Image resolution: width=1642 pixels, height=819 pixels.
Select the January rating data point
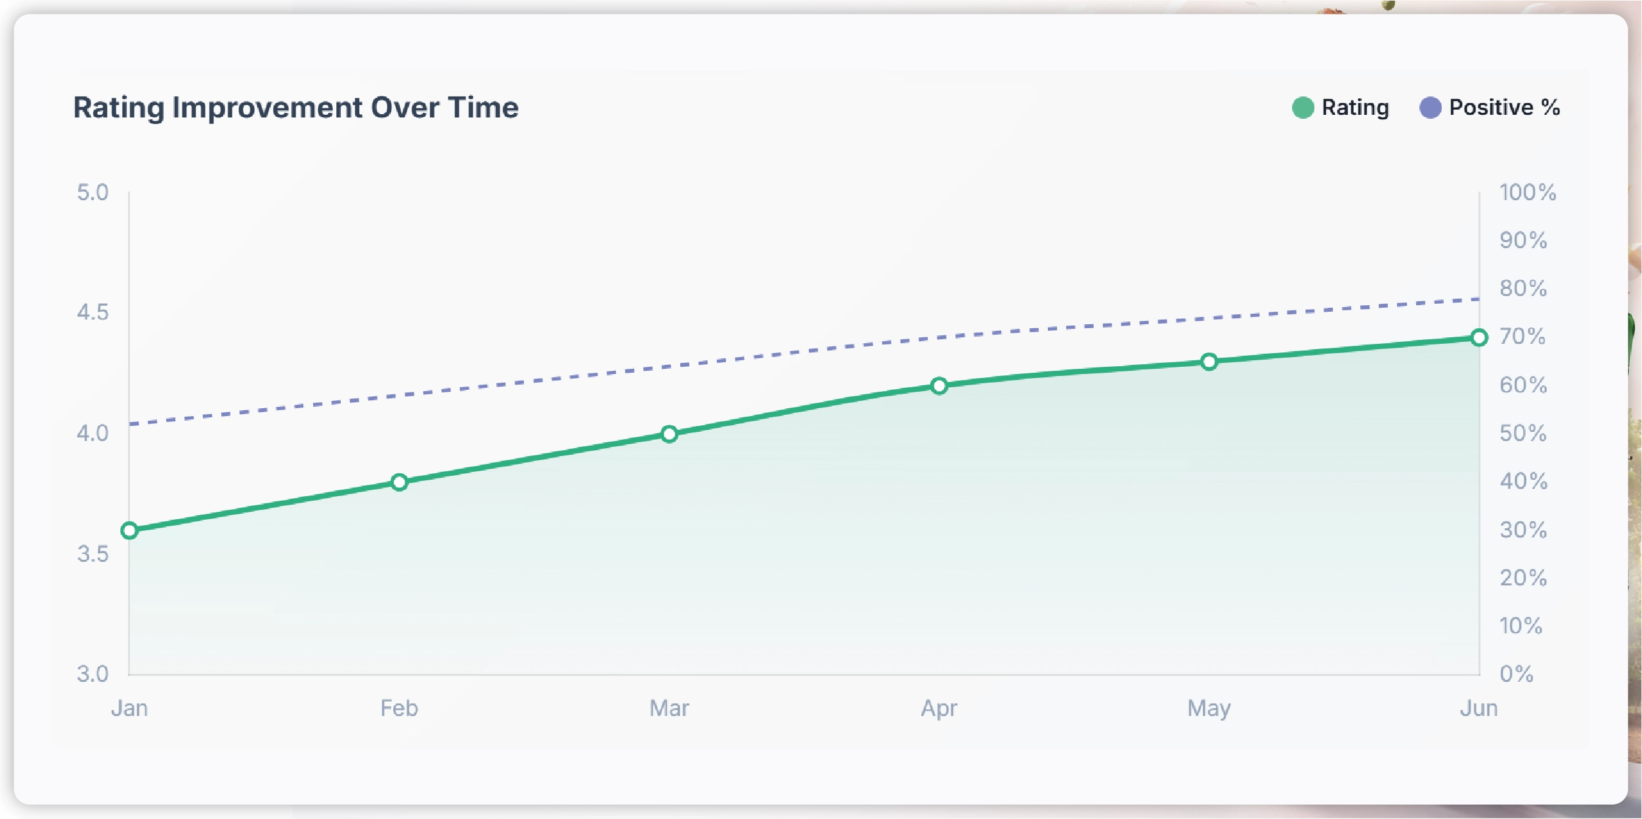[x=129, y=530]
